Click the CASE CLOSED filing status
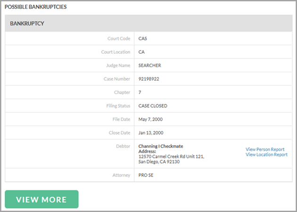The width and height of the screenshot is (297, 212). click(153, 106)
